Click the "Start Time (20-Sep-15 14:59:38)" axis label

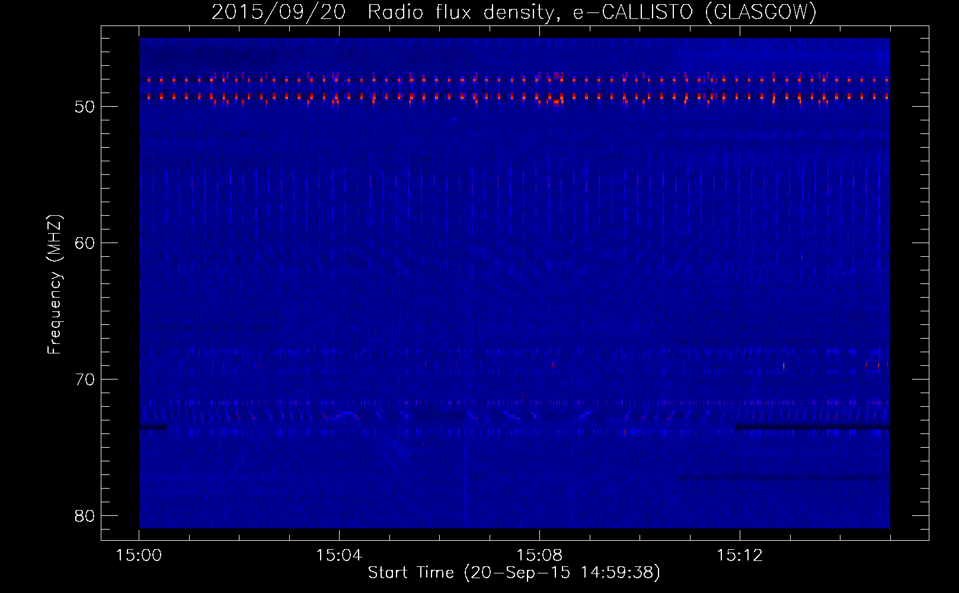pos(514,573)
